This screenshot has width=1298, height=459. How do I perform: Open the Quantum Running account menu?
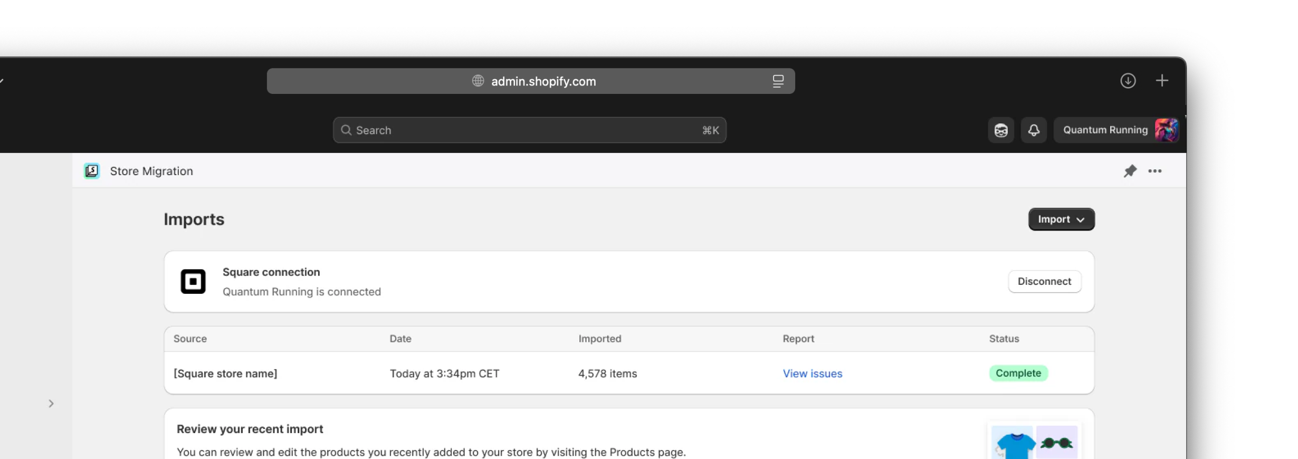point(1116,130)
